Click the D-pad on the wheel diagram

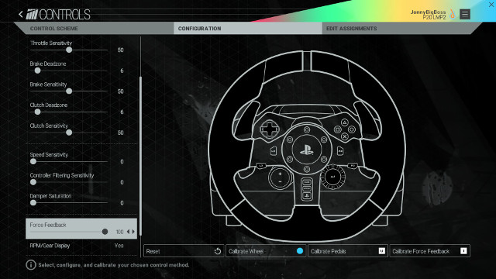click(x=270, y=129)
